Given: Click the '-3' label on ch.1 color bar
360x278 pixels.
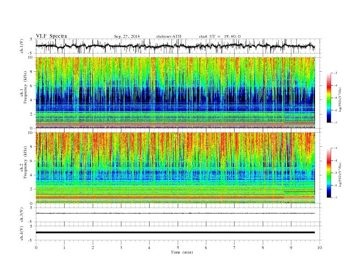Looking at the screenshot, I should point(335,73).
